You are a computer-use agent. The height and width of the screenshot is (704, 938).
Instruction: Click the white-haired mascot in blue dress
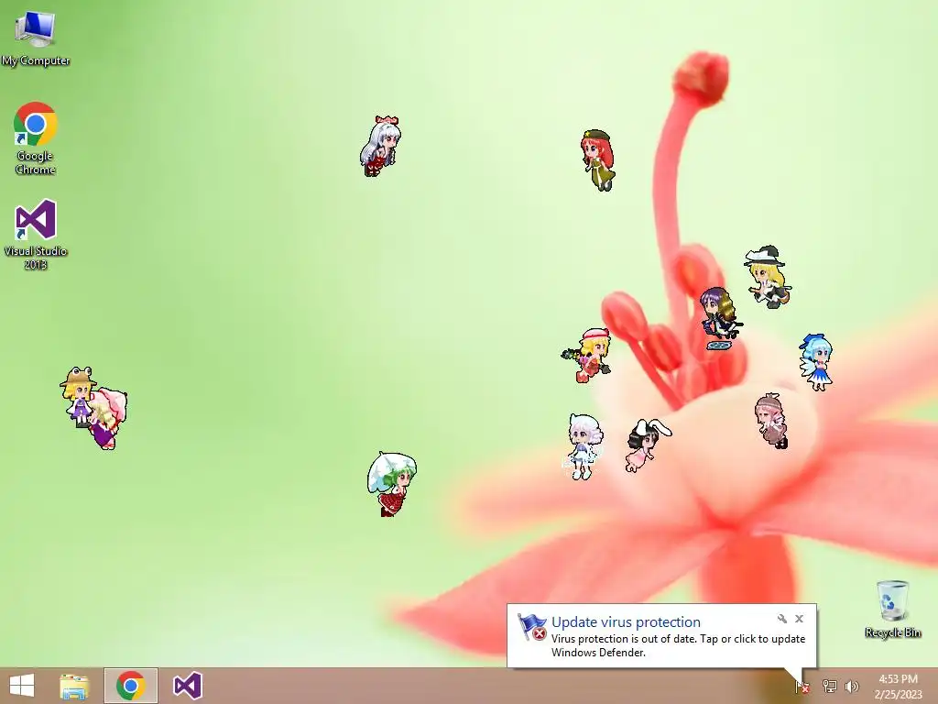click(582, 446)
